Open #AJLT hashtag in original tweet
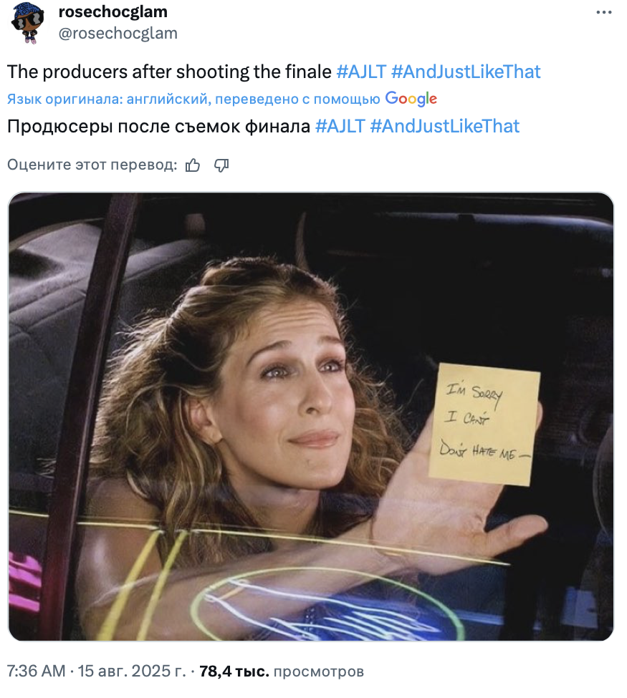 point(361,72)
